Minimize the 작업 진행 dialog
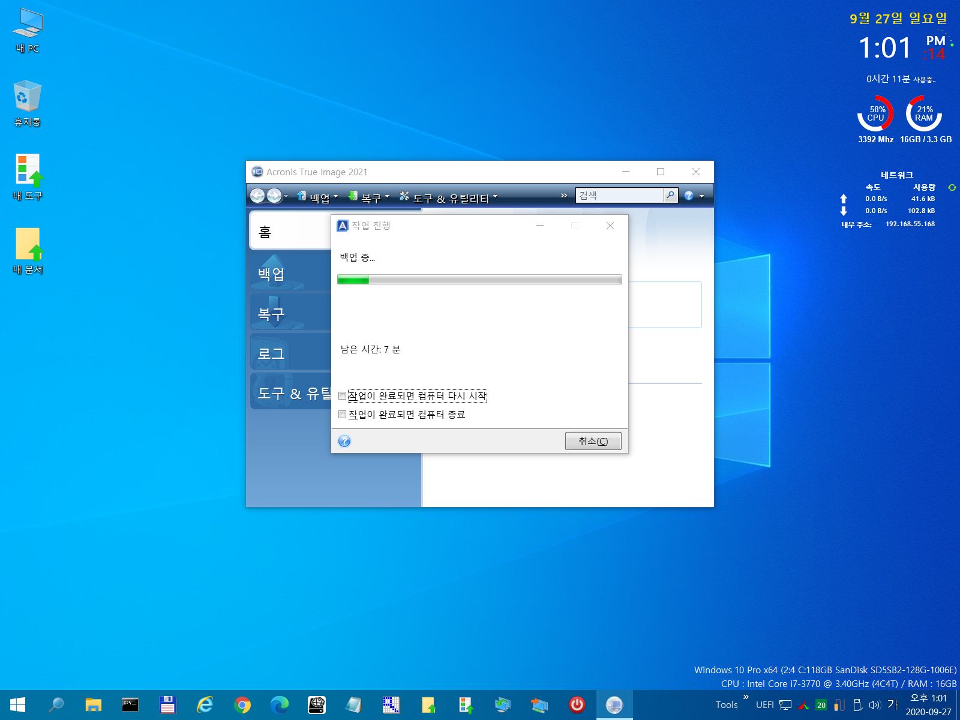The image size is (960, 720). click(x=540, y=226)
